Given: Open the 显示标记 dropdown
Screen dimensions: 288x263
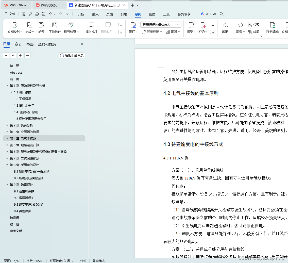Looking at the screenshot, I should 152,32.
